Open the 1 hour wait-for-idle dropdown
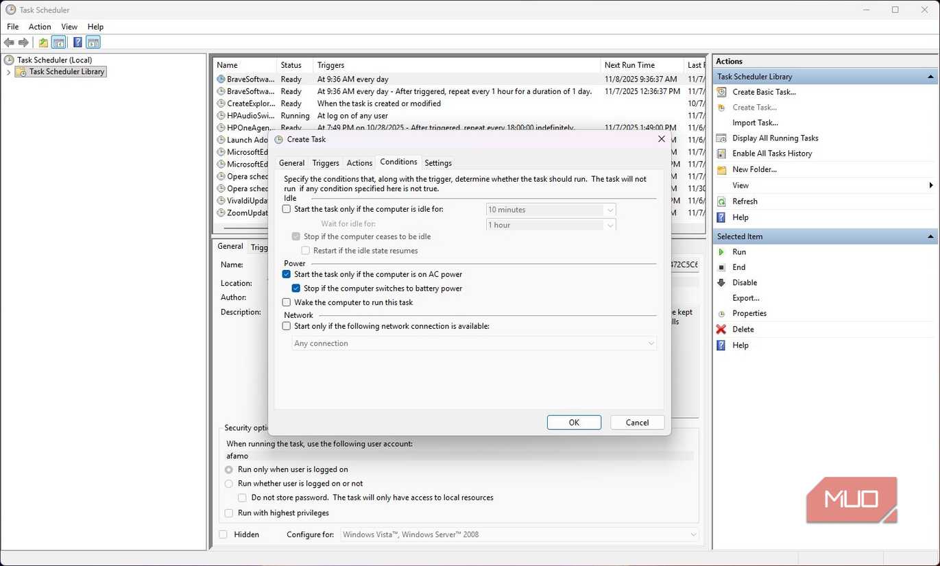This screenshot has width=940, height=566. pyautogui.click(x=551, y=225)
